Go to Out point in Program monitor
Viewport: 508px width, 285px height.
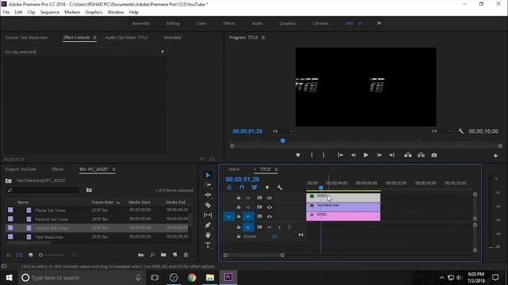point(391,155)
